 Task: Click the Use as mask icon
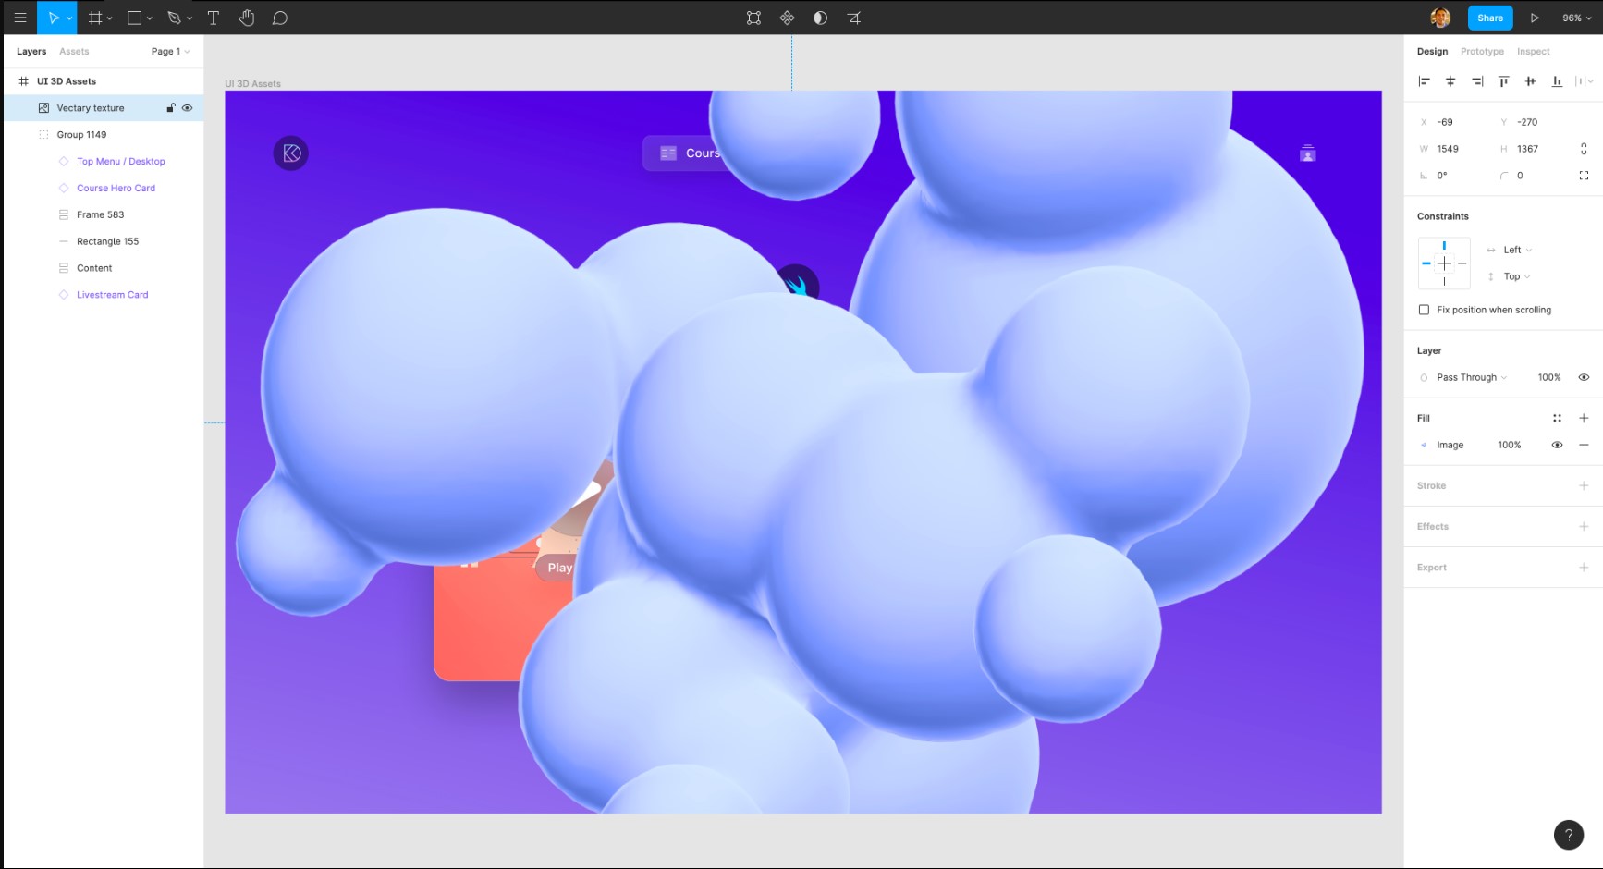[x=820, y=18]
